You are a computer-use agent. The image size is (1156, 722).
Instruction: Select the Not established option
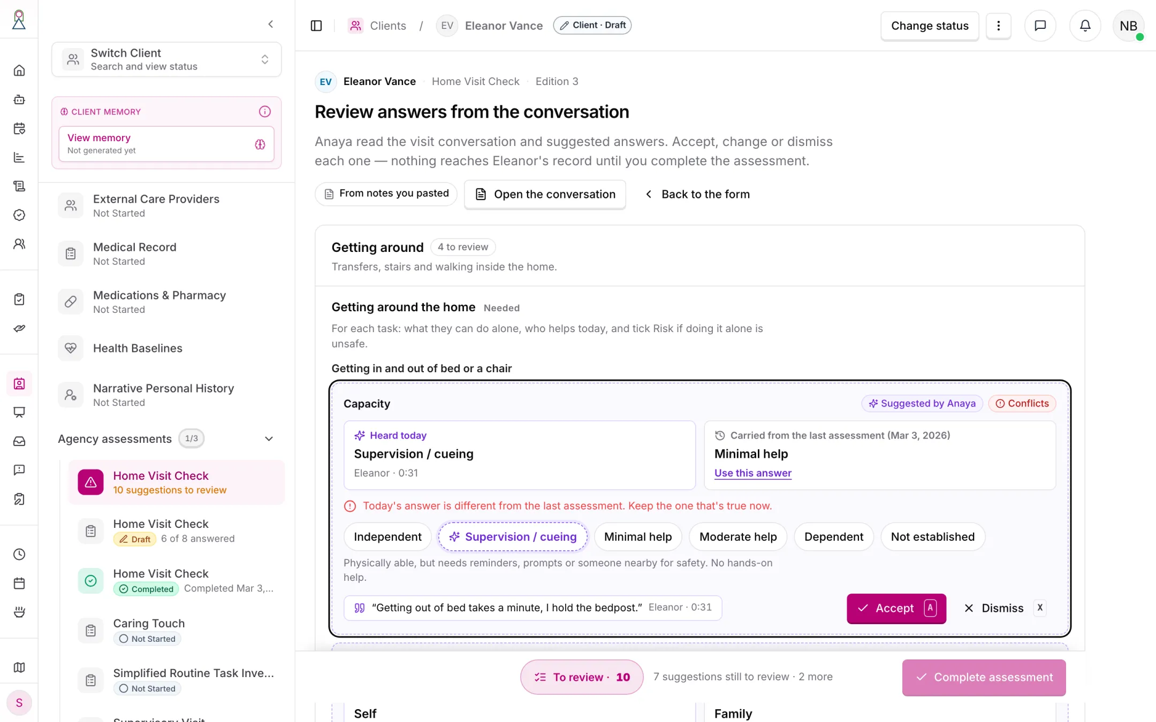[933, 536]
